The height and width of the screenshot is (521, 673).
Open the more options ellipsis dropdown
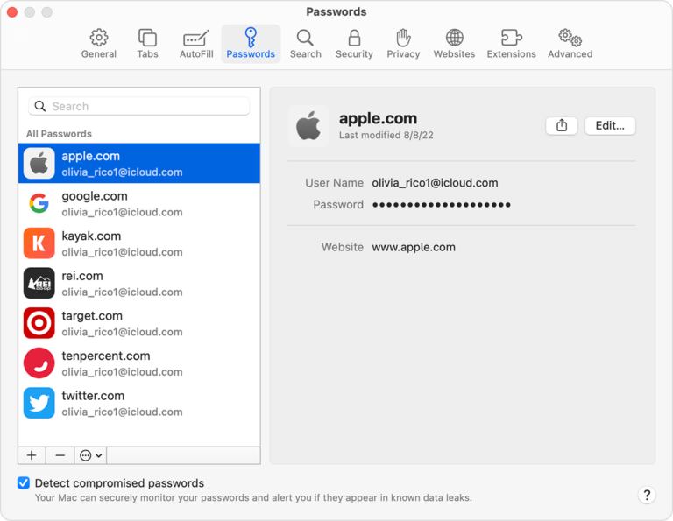(90, 455)
